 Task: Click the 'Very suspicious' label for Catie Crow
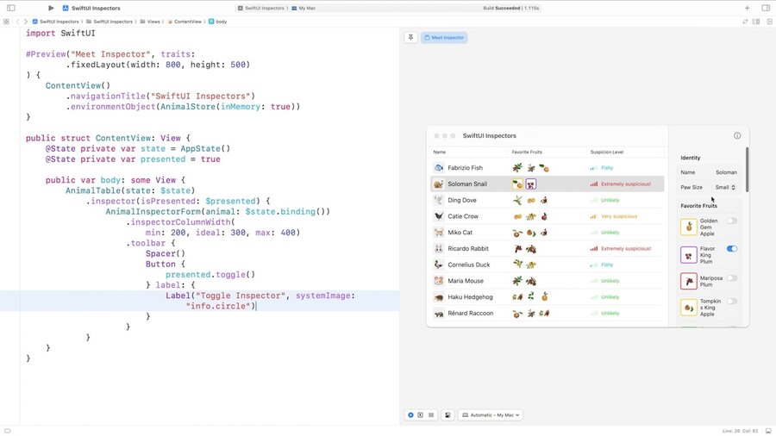pos(619,216)
